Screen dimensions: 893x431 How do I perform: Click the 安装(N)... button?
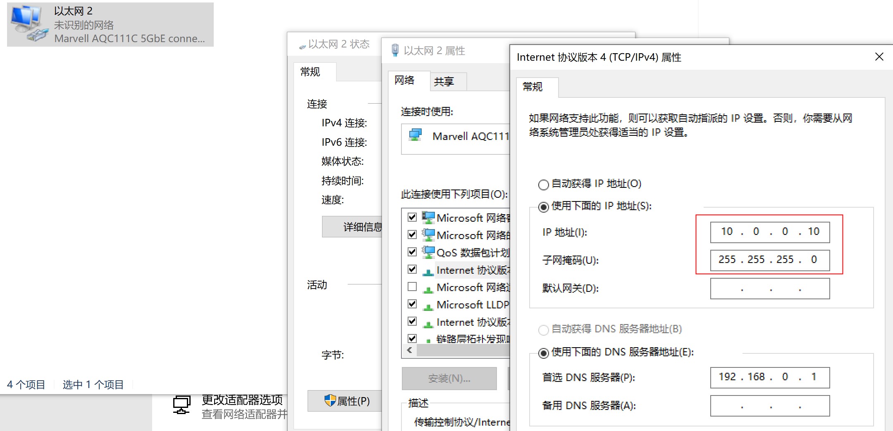click(x=449, y=378)
